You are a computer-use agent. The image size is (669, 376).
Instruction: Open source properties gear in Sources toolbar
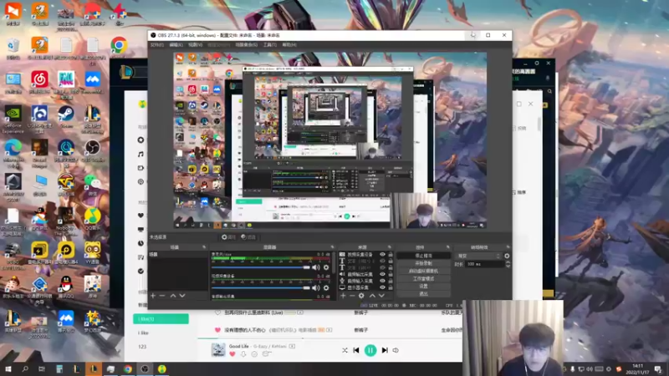tap(361, 296)
